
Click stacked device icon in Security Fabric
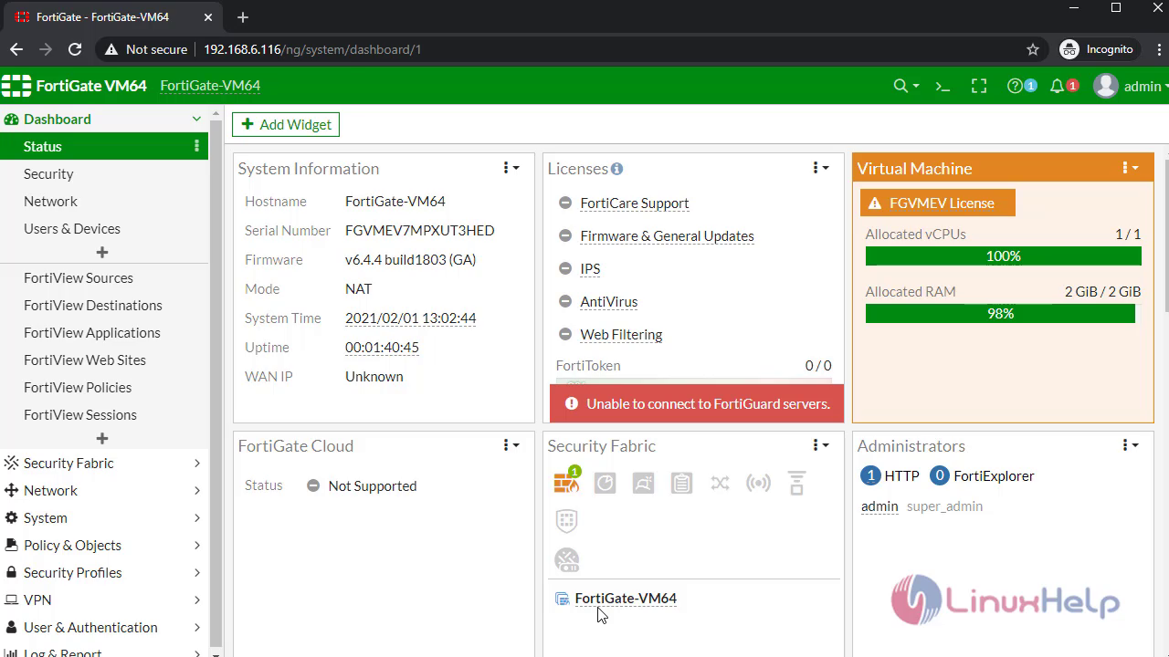click(797, 483)
